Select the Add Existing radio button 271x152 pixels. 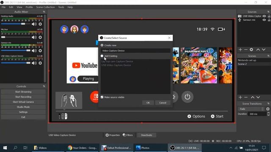click(102, 56)
